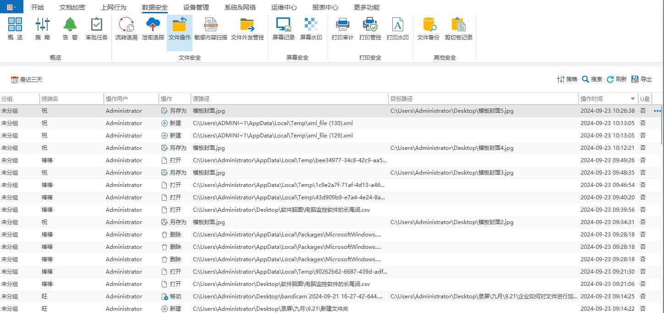This screenshot has width=664, height=313.
Task: Open 流转追溯 tracing tool
Action: [126, 29]
